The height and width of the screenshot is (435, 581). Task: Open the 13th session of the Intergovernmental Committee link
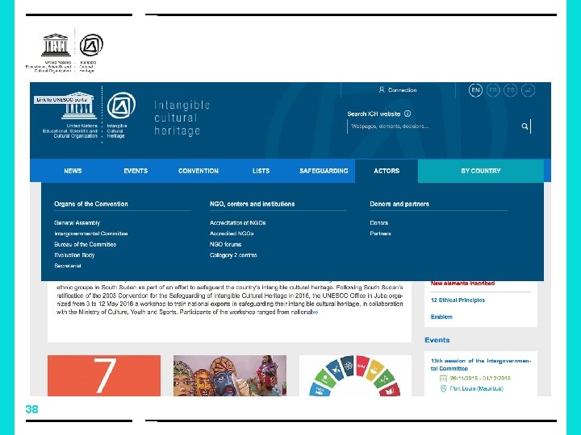(481, 364)
